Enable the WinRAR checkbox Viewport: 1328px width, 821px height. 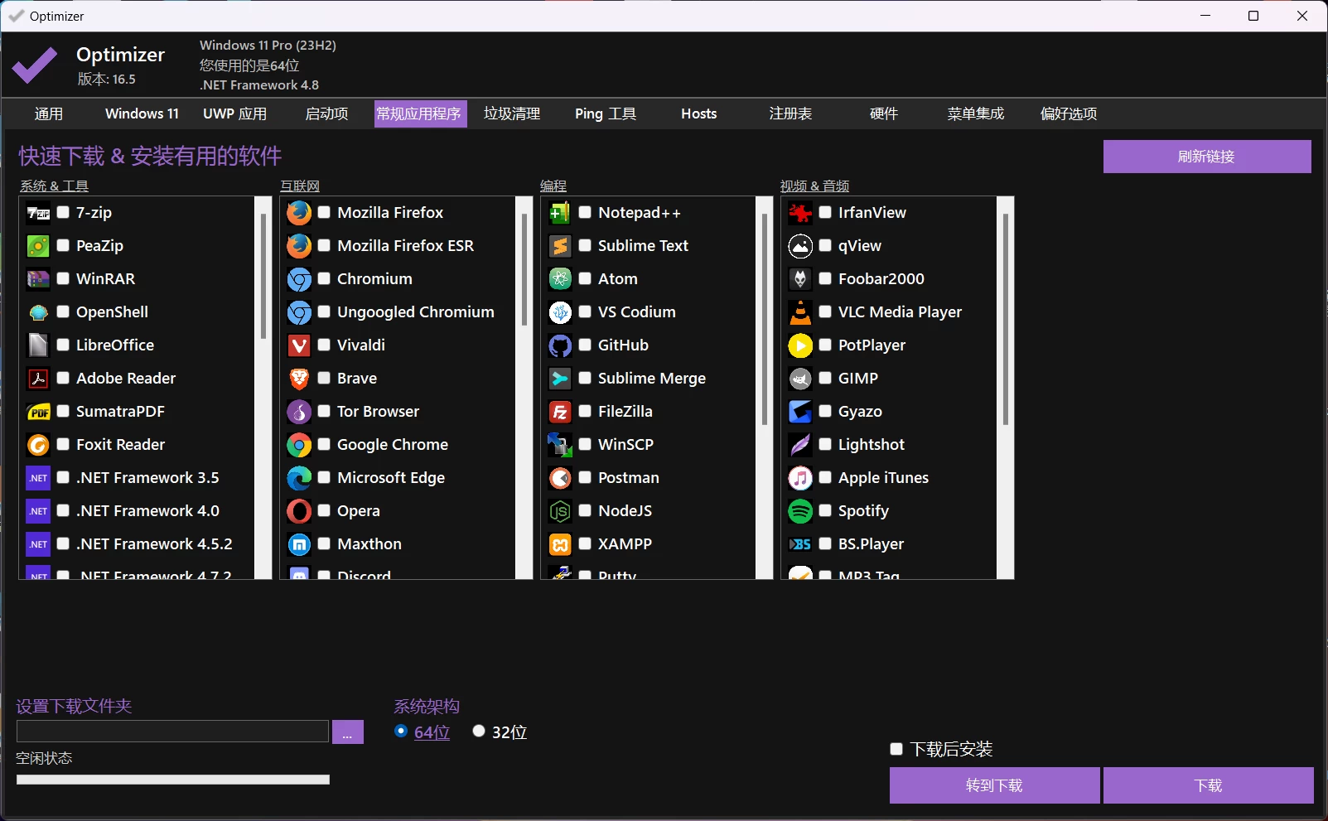coord(63,278)
